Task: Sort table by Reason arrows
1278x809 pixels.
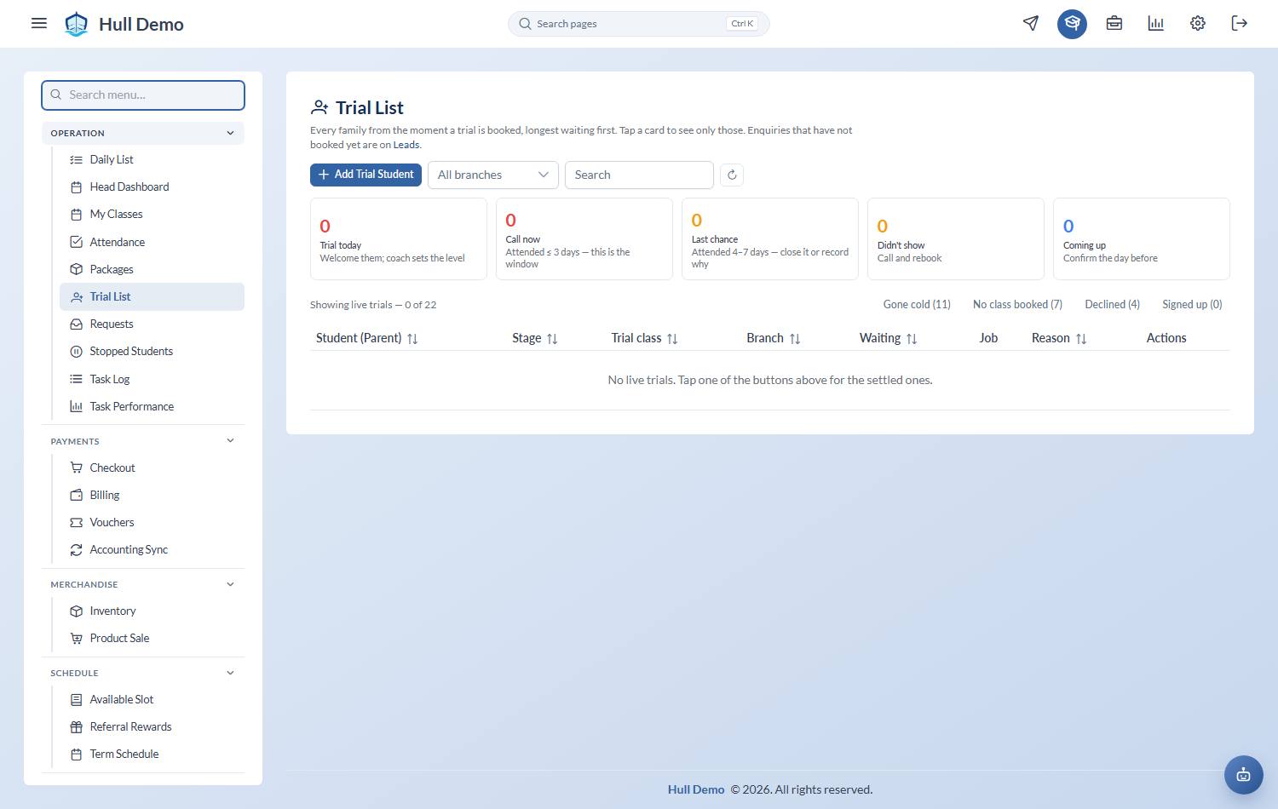Action: point(1081,339)
